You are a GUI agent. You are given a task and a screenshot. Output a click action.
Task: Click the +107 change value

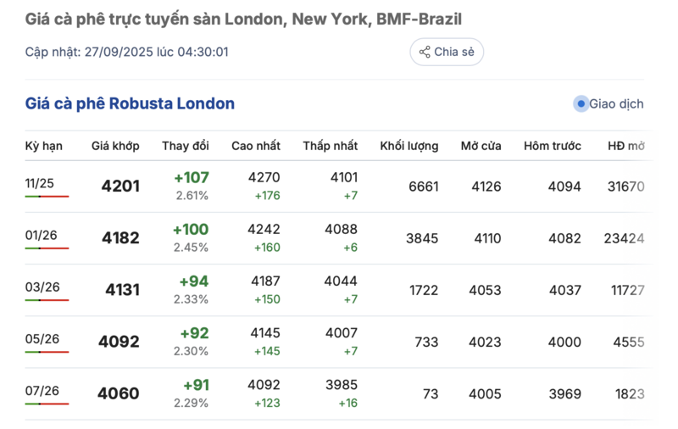click(192, 178)
